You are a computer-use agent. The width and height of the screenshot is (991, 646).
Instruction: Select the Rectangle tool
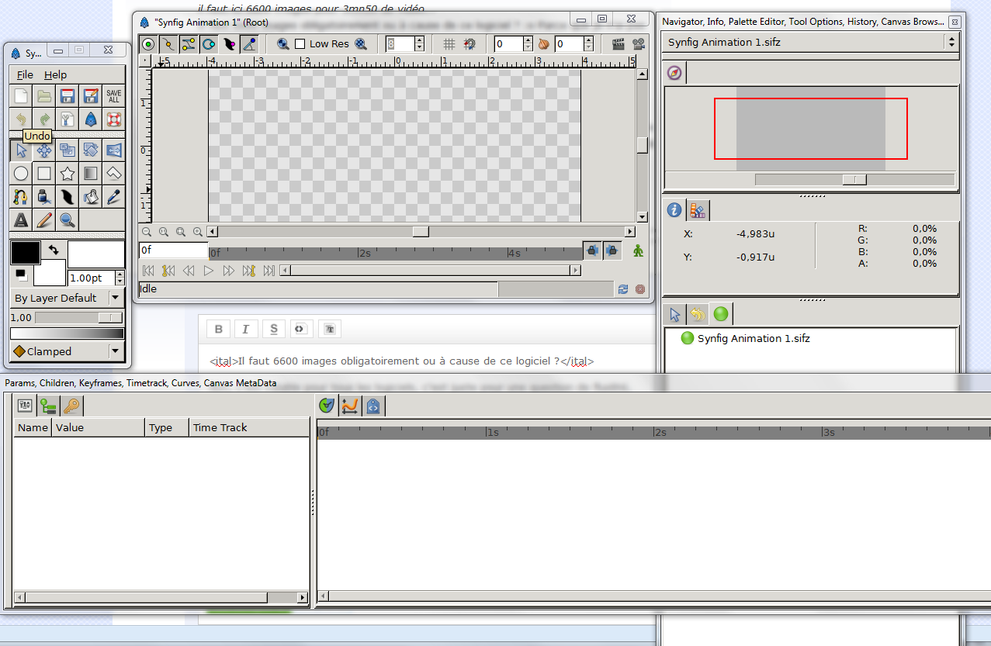(44, 174)
